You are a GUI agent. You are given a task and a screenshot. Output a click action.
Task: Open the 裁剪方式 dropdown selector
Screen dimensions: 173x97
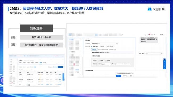[106, 64]
